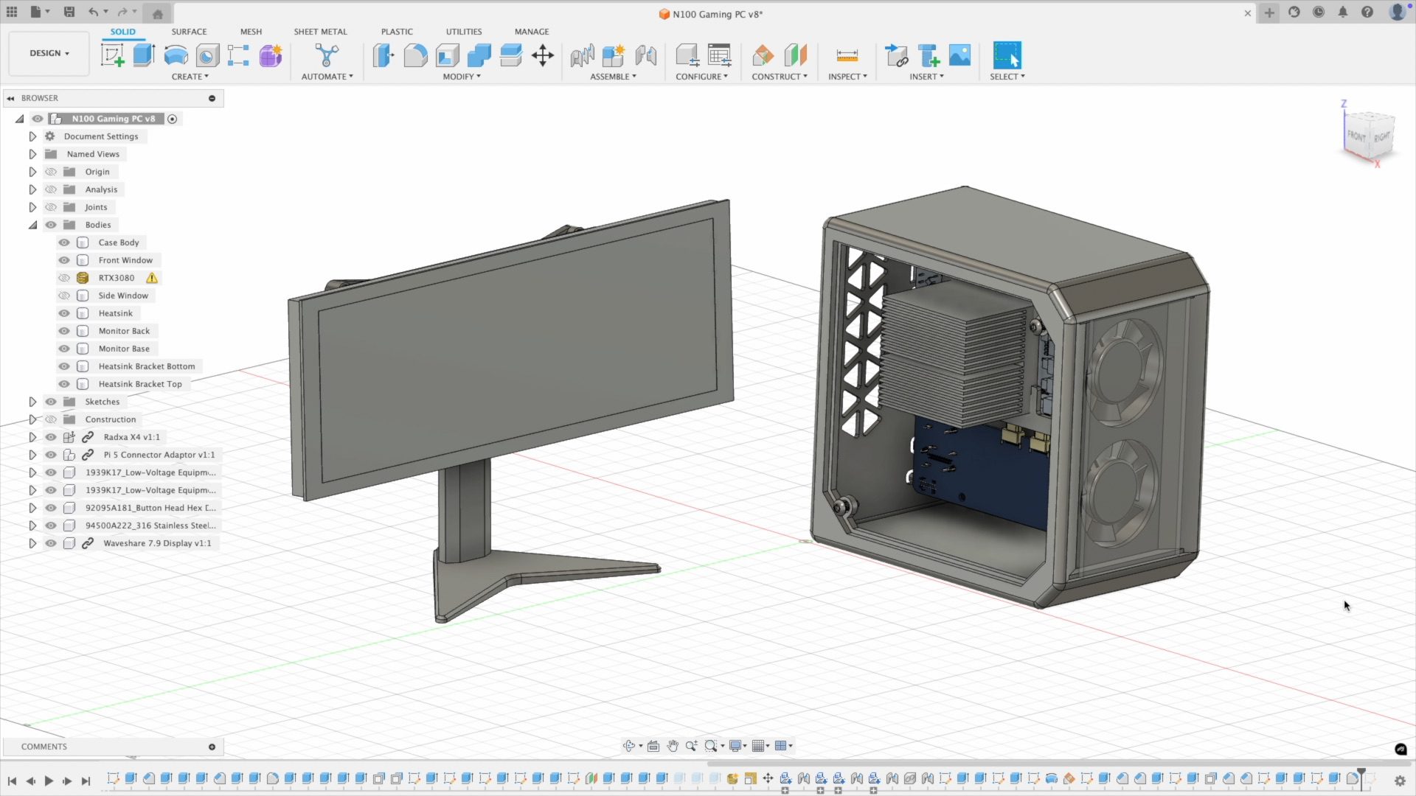Click the ViewCube FRONT face
The width and height of the screenshot is (1416, 796).
click(1356, 136)
